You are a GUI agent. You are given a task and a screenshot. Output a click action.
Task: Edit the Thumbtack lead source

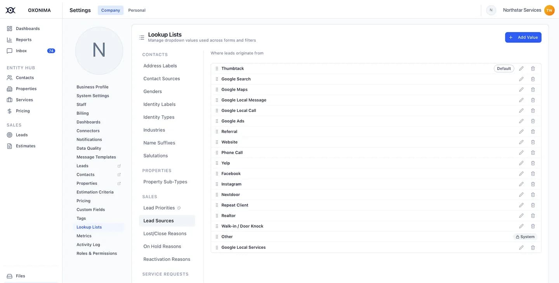click(521, 68)
